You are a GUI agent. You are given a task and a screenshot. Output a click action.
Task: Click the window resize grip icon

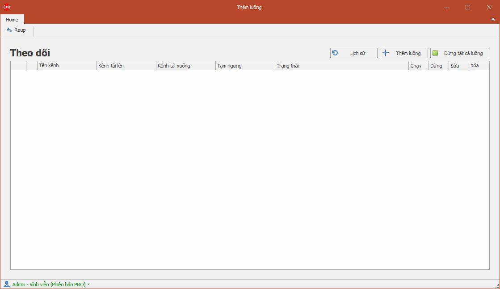coord(497,286)
